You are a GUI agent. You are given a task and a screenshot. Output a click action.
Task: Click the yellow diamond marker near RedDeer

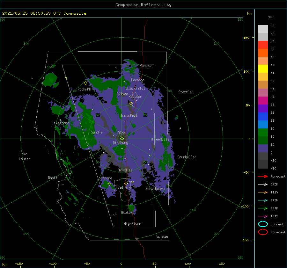(x=131, y=104)
